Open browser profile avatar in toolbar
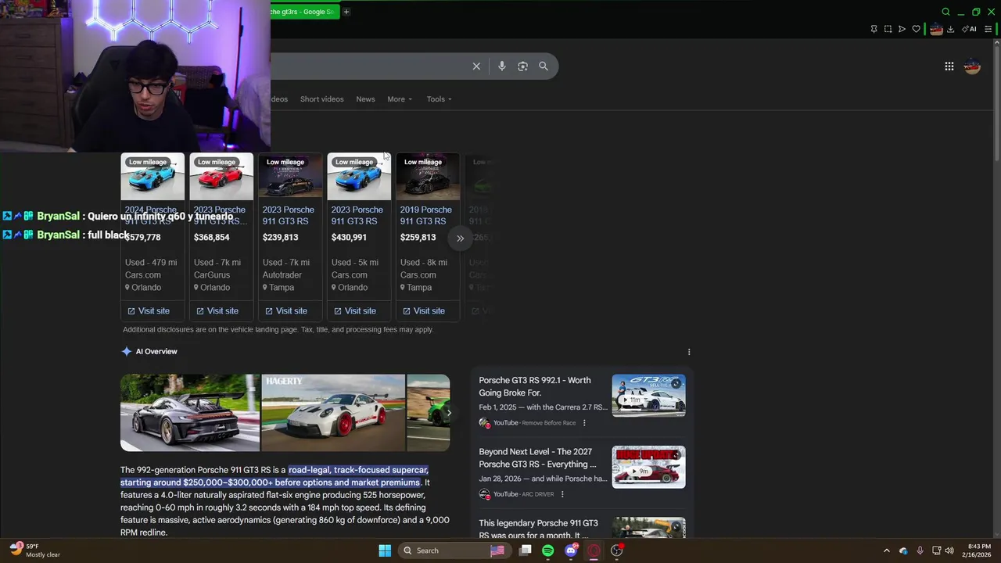1001x563 pixels. 936,29
